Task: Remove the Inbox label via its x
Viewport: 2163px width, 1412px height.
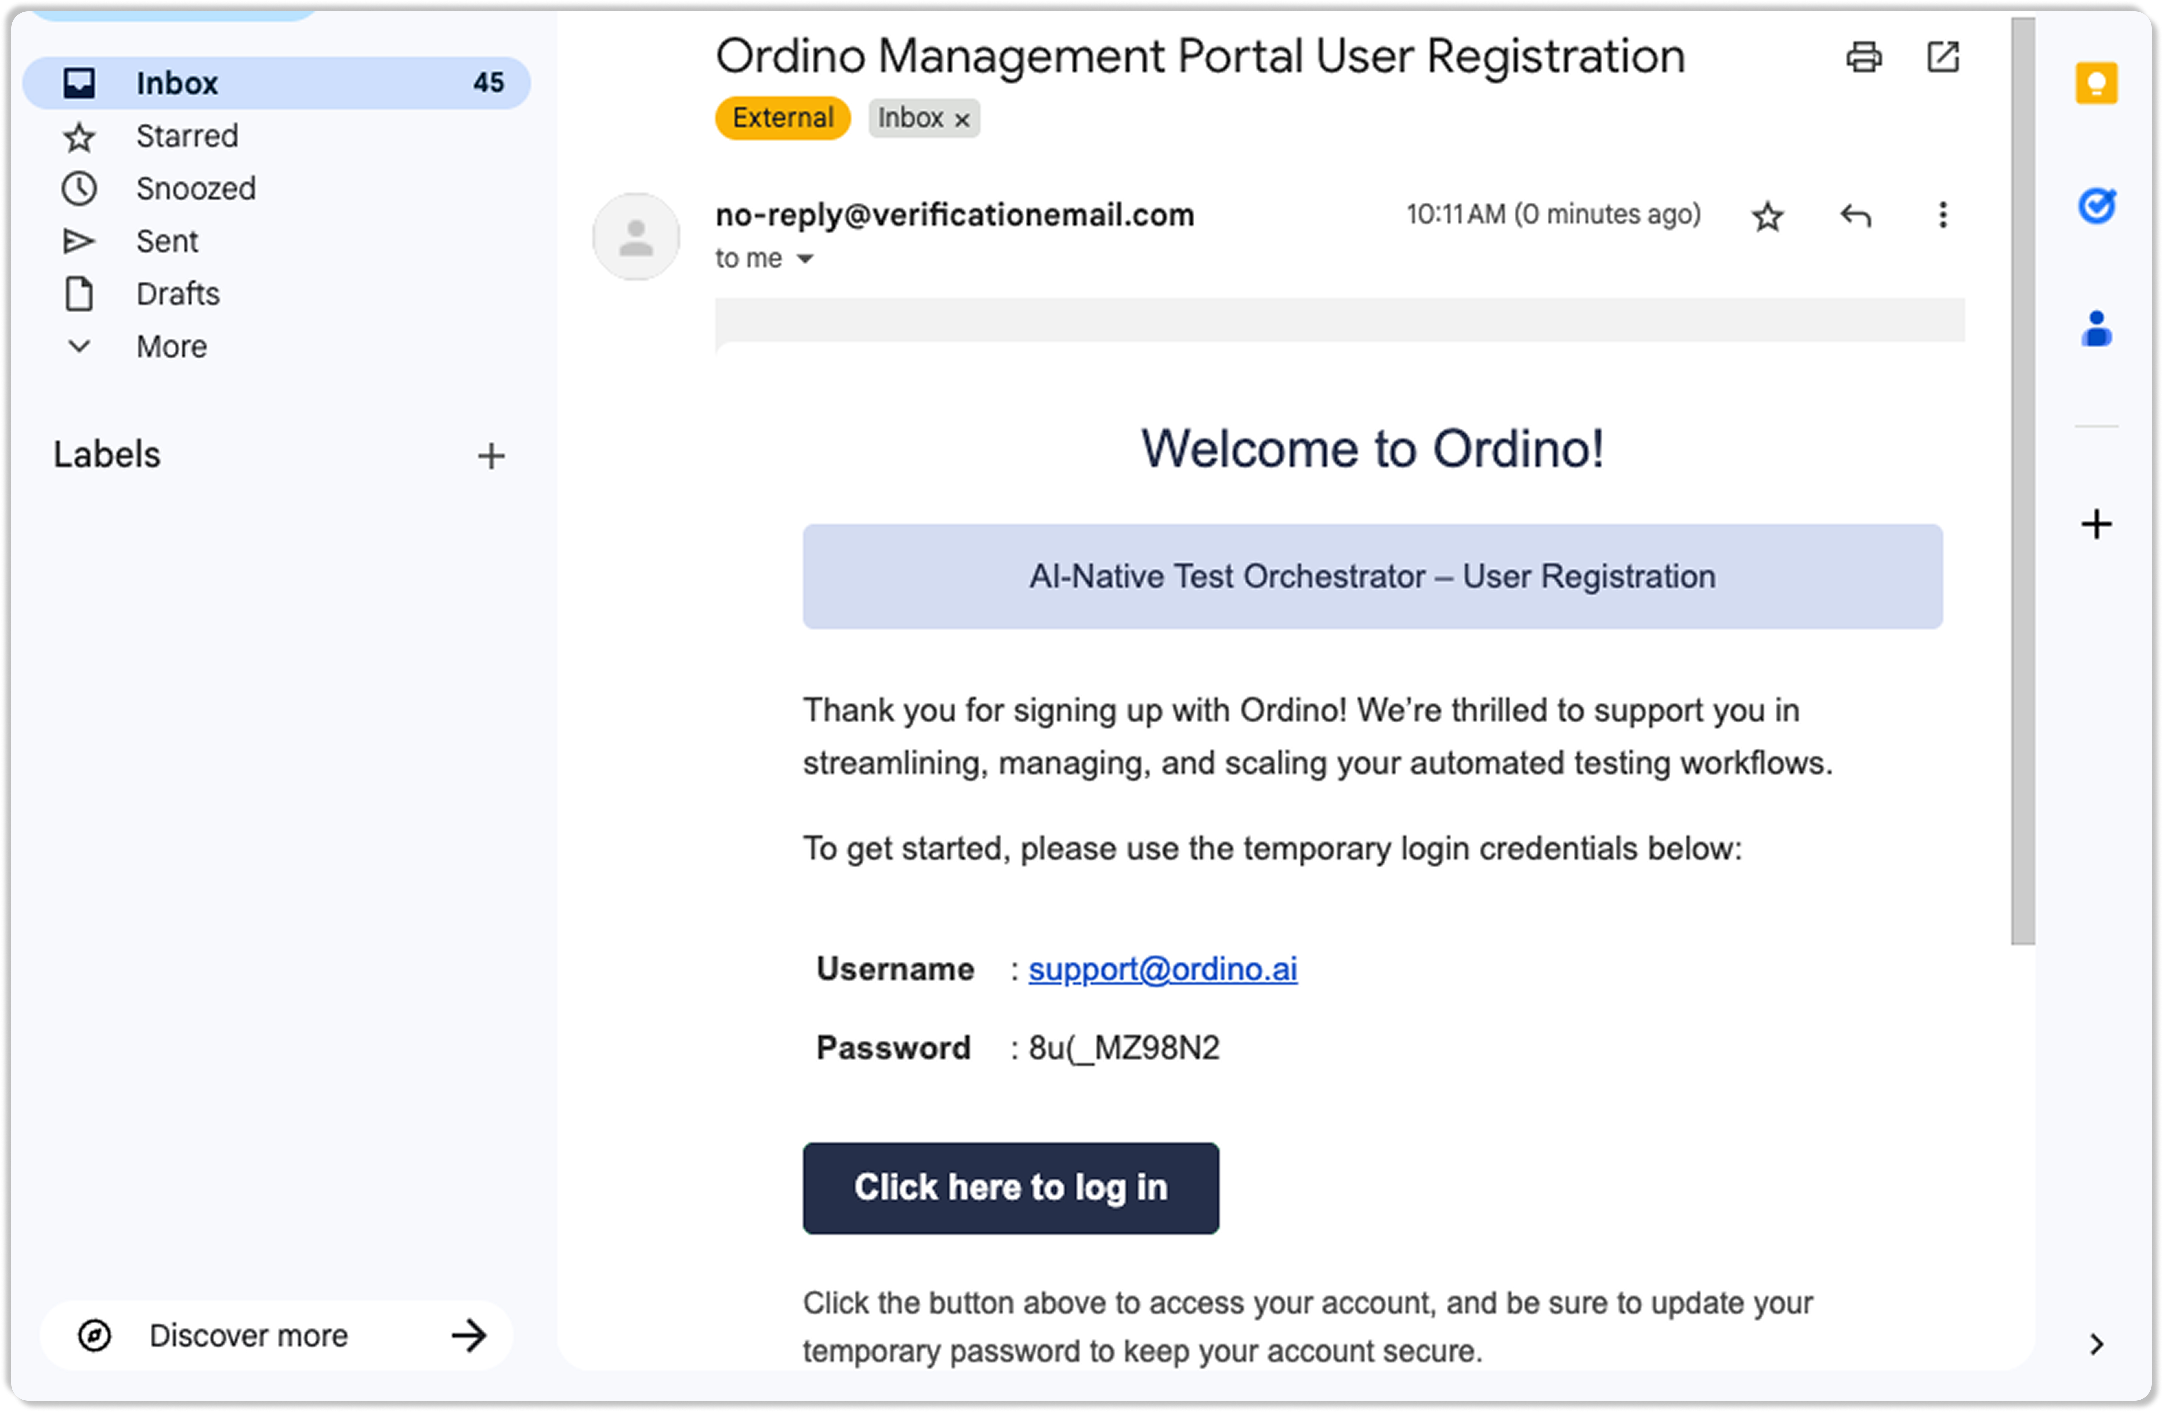Action: [x=962, y=120]
